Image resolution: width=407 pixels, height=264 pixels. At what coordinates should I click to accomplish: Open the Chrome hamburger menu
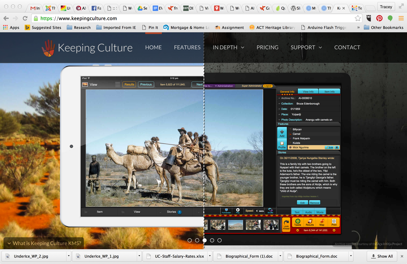pos(401,18)
